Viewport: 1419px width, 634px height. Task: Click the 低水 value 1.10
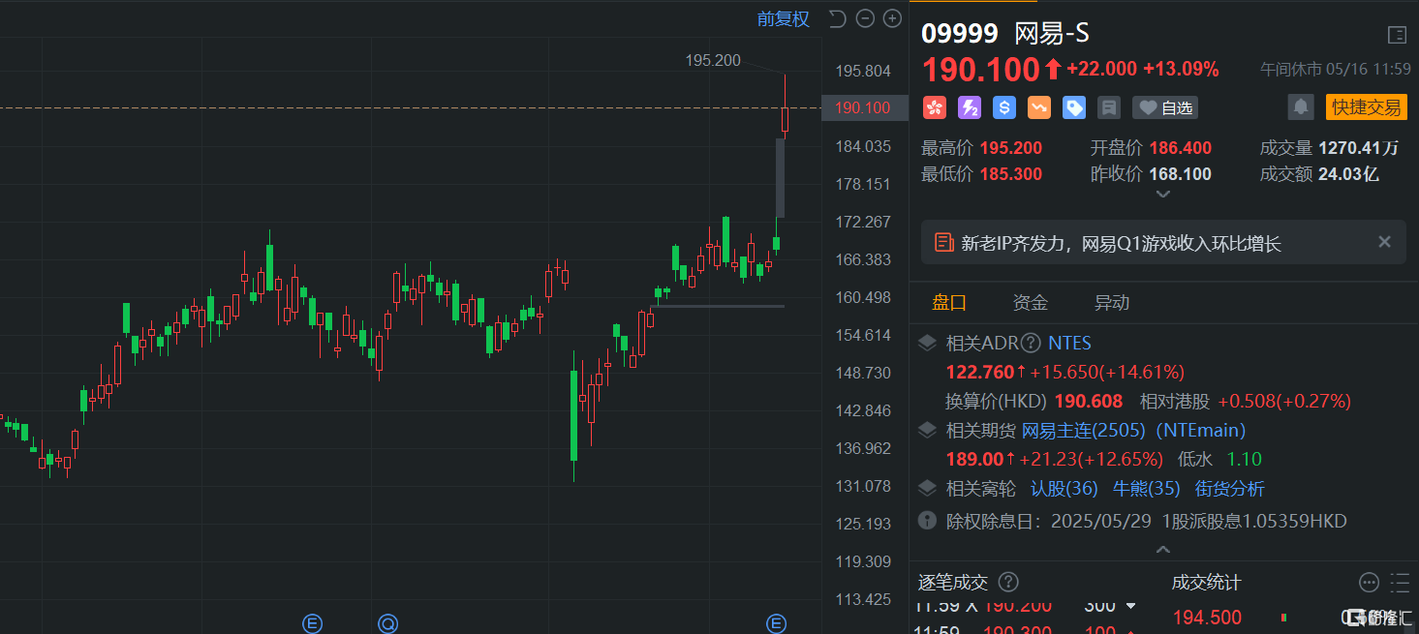[x=1245, y=459]
